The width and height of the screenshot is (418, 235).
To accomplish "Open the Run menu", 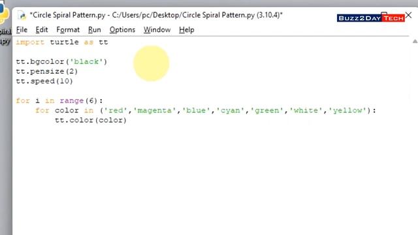I will click(x=94, y=30).
